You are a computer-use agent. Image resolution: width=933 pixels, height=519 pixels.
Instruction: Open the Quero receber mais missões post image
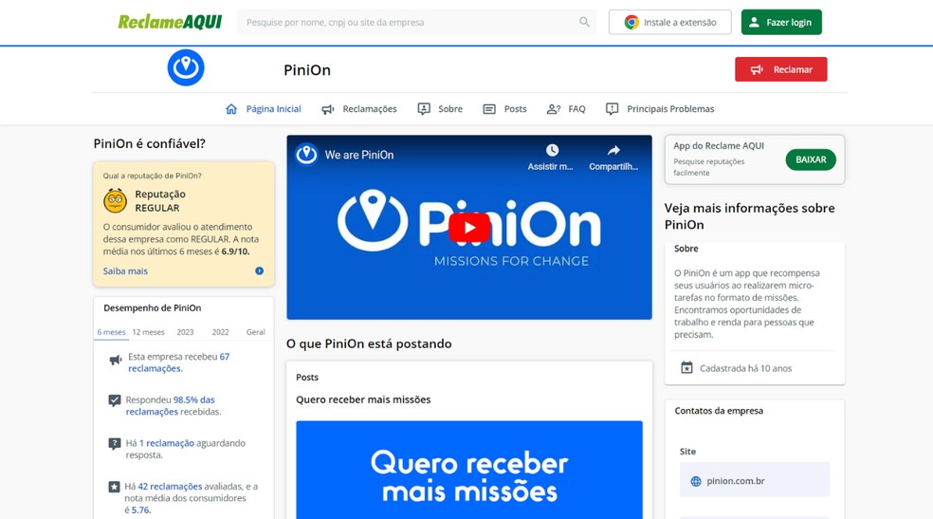coord(469,471)
